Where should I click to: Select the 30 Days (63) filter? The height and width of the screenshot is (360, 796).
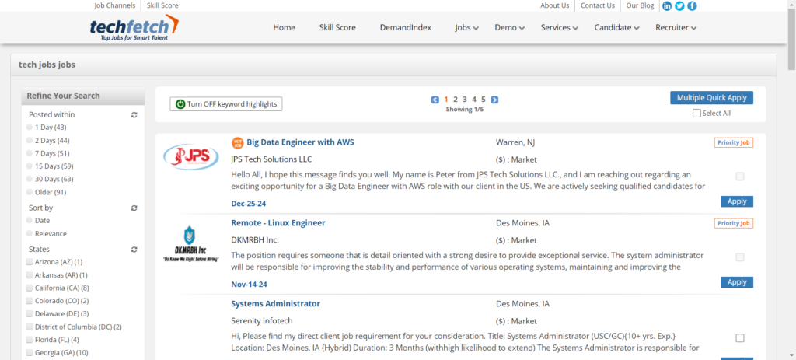30,180
